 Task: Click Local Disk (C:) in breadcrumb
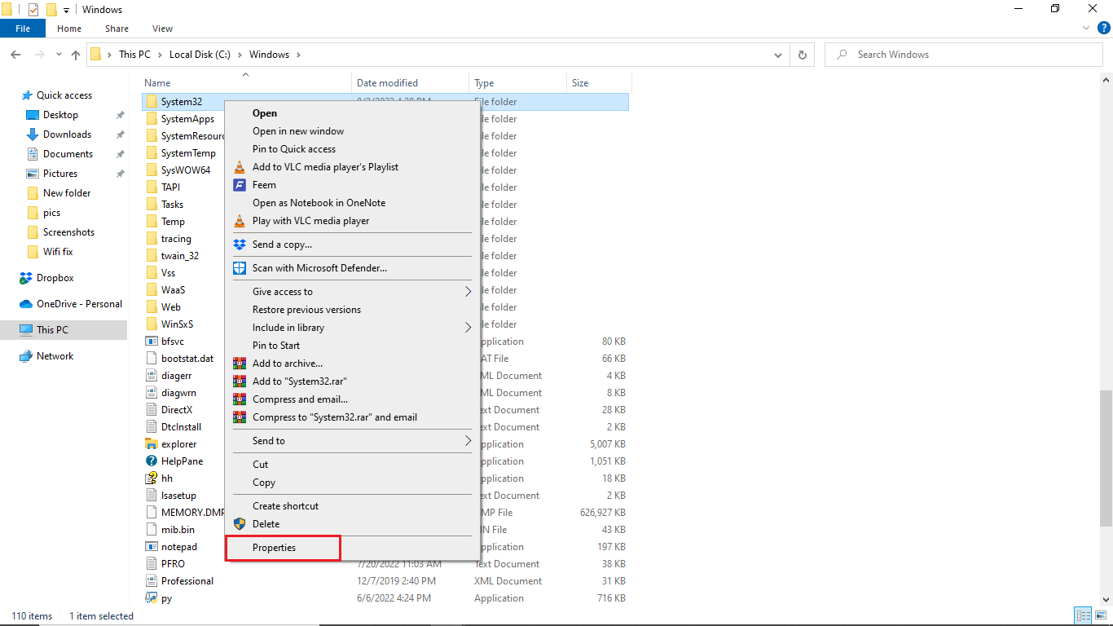click(200, 55)
